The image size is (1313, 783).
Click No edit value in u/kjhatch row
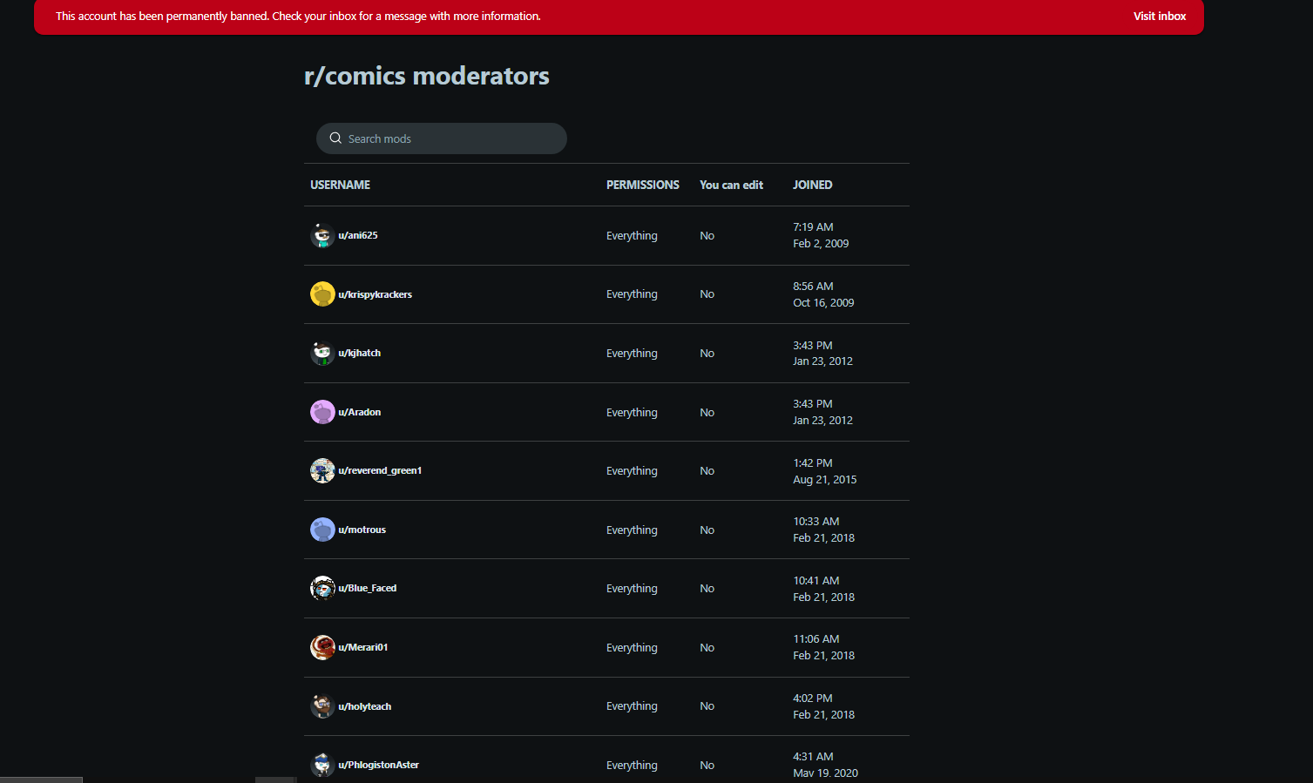(x=707, y=354)
